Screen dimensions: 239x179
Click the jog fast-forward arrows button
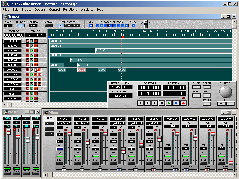tap(230, 104)
